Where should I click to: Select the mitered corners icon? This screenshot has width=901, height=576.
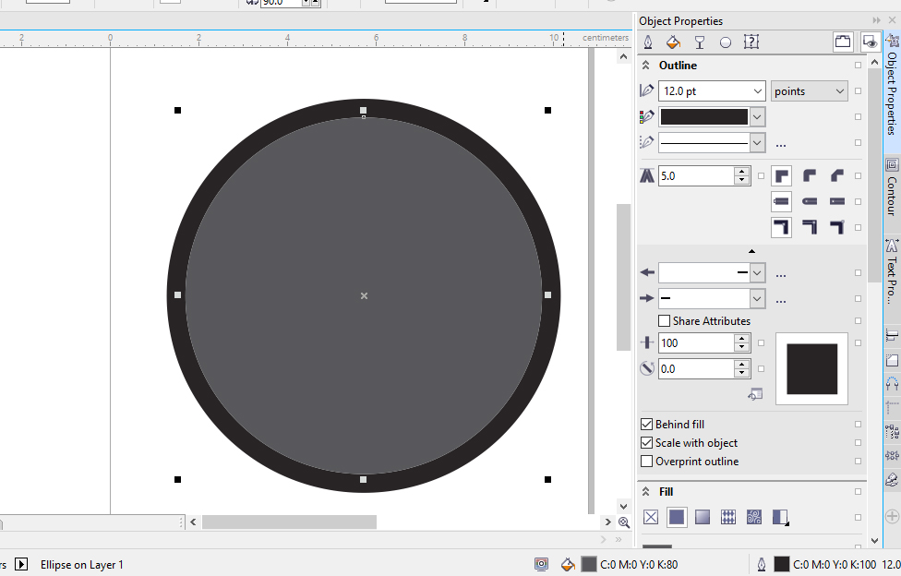click(781, 176)
